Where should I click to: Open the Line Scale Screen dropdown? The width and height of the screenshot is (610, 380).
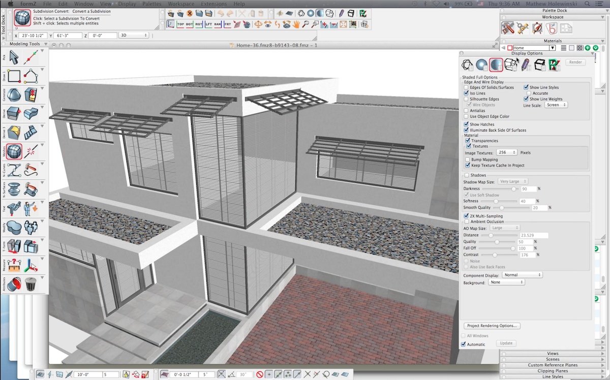tap(555, 105)
